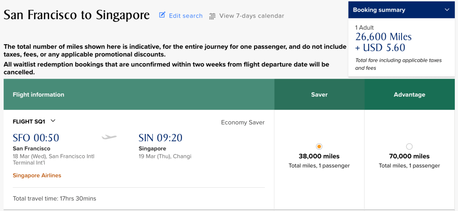Collapse the Booking summary chevron
The width and height of the screenshot is (458, 211).
pyautogui.click(x=447, y=10)
